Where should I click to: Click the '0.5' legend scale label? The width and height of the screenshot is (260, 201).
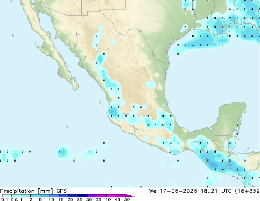coord(14,199)
